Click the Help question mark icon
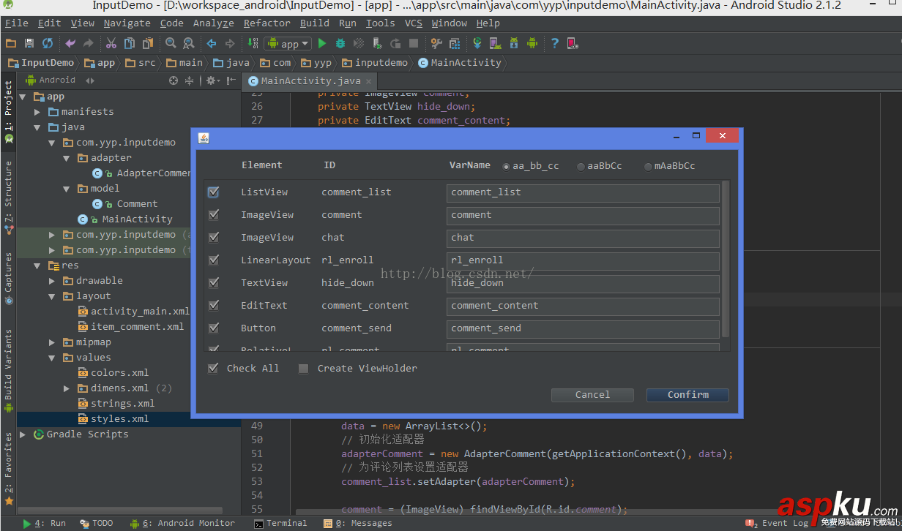902x531 pixels. point(554,44)
